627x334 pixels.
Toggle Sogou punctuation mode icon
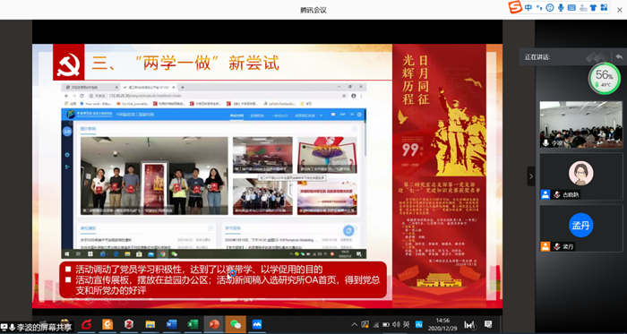pyautogui.click(x=539, y=7)
